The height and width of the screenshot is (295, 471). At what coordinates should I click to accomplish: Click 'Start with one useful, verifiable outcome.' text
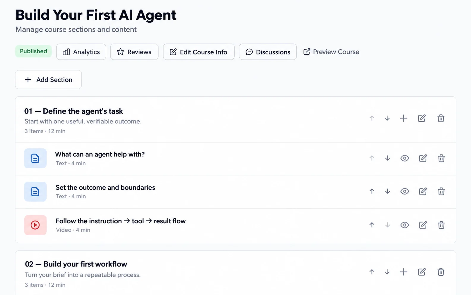pos(83,121)
